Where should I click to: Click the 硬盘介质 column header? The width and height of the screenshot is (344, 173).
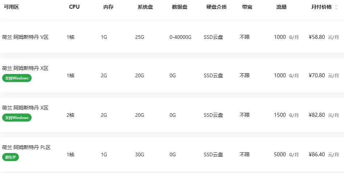pyautogui.click(x=216, y=7)
